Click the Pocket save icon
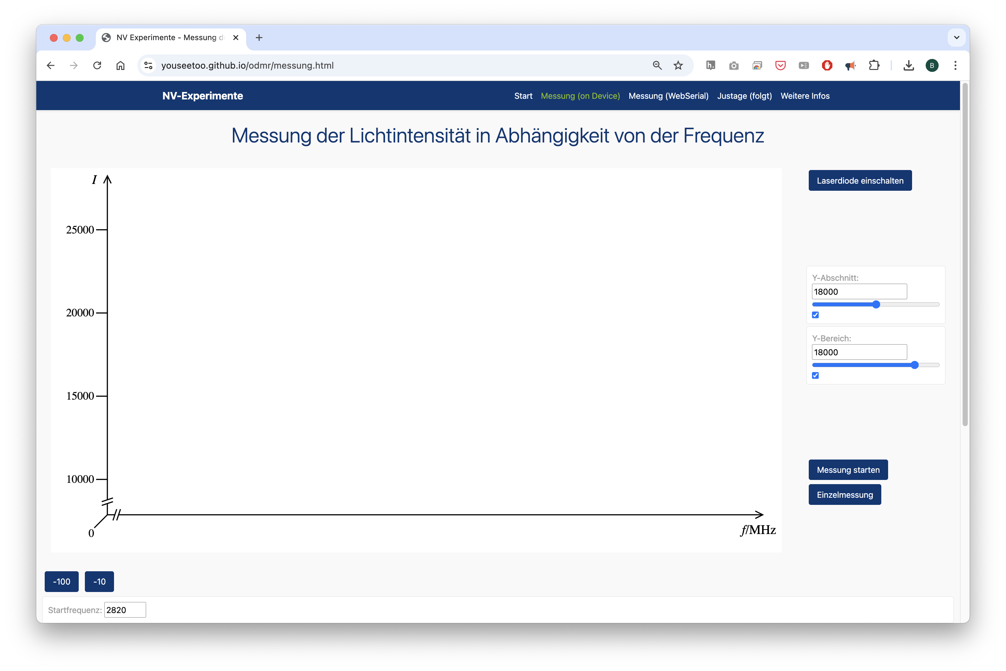Screen dimensions: 1006x671 780,65
